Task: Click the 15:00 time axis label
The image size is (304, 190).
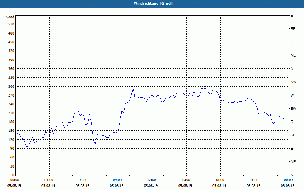Action: click(185, 180)
